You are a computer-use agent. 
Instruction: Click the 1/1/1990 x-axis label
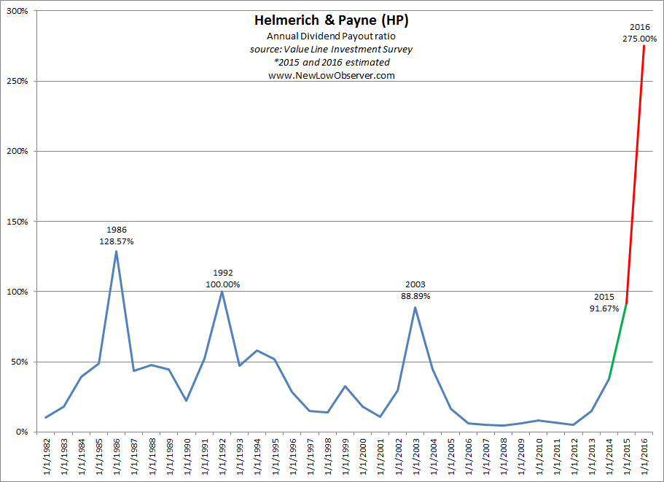coord(187,456)
